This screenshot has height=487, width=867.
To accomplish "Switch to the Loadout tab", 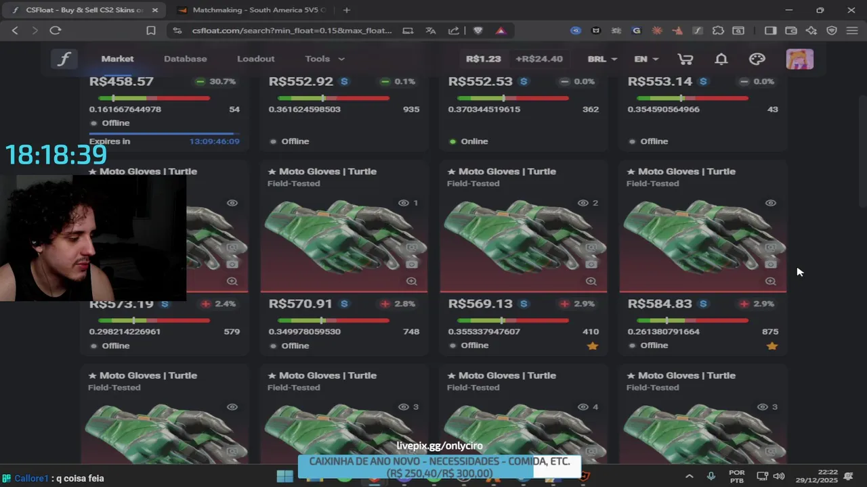I will tap(255, 59).
